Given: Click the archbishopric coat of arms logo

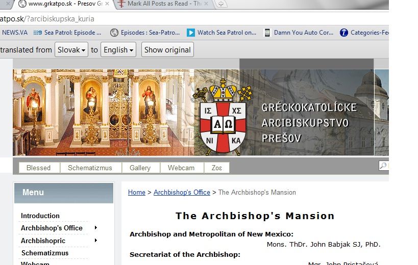Looking at the screenshot, I should [x=223, y=117].
